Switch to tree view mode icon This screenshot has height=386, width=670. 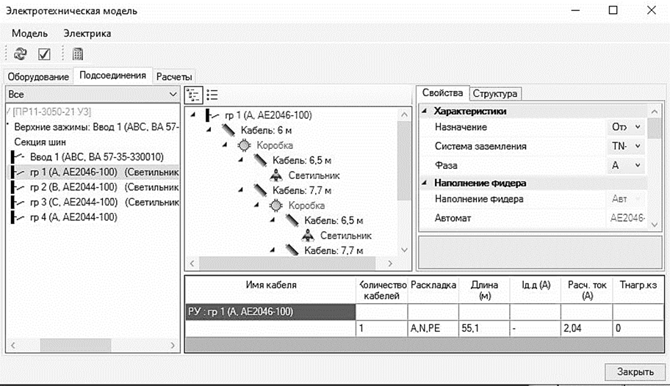click(x=193, y=94)
